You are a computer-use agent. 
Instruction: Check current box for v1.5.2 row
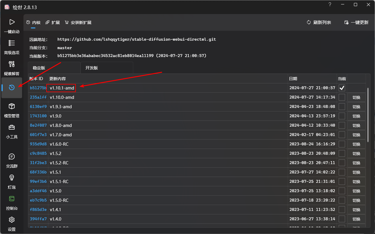tap(342, 153)
